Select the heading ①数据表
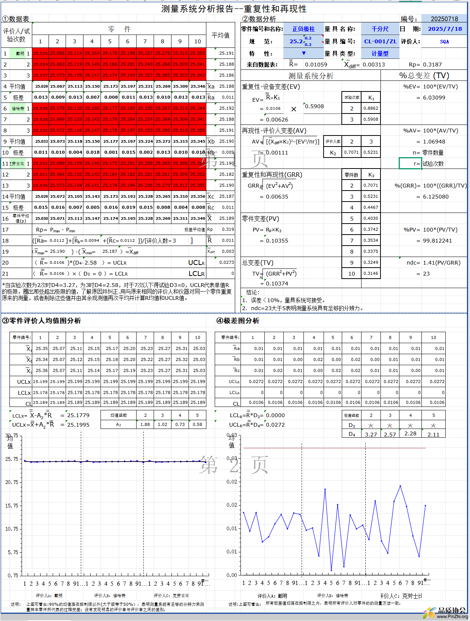This screenshot has width=470, height=621. click(16, 19)
